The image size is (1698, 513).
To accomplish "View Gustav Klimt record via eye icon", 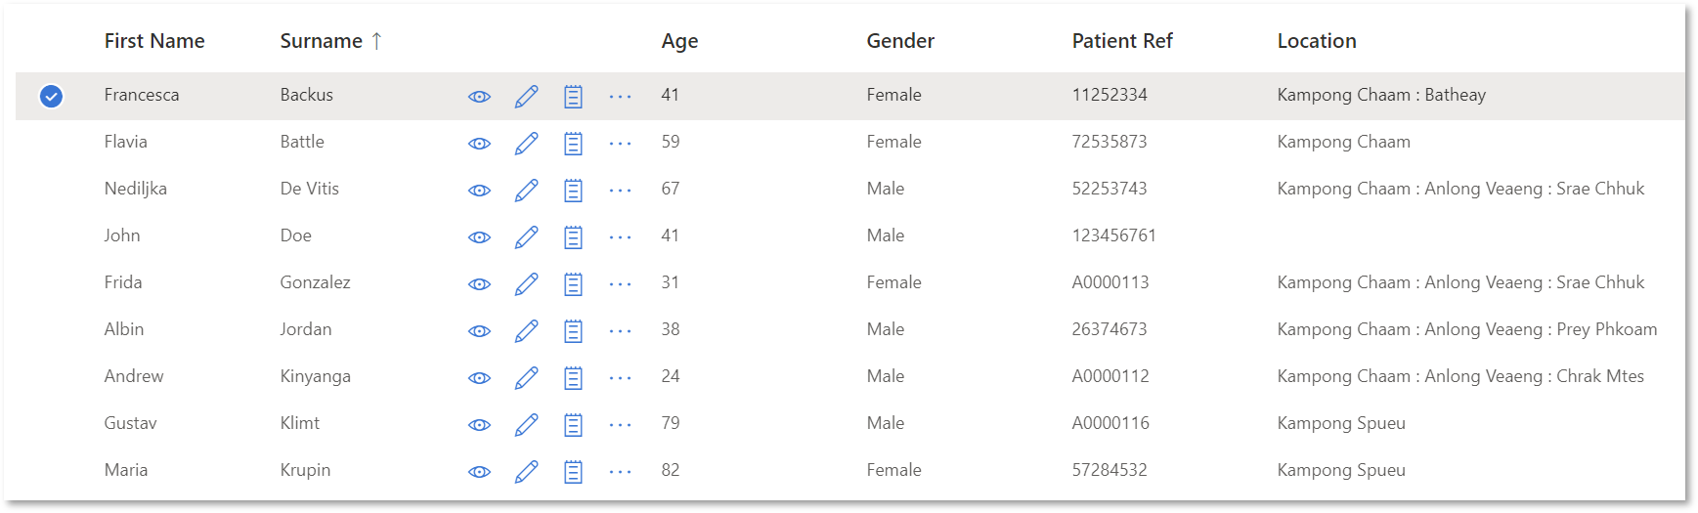I will (x=479, y=425).
